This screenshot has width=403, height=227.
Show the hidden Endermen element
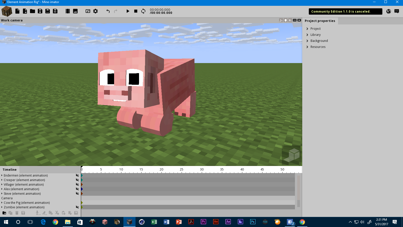tap(77, 175)
